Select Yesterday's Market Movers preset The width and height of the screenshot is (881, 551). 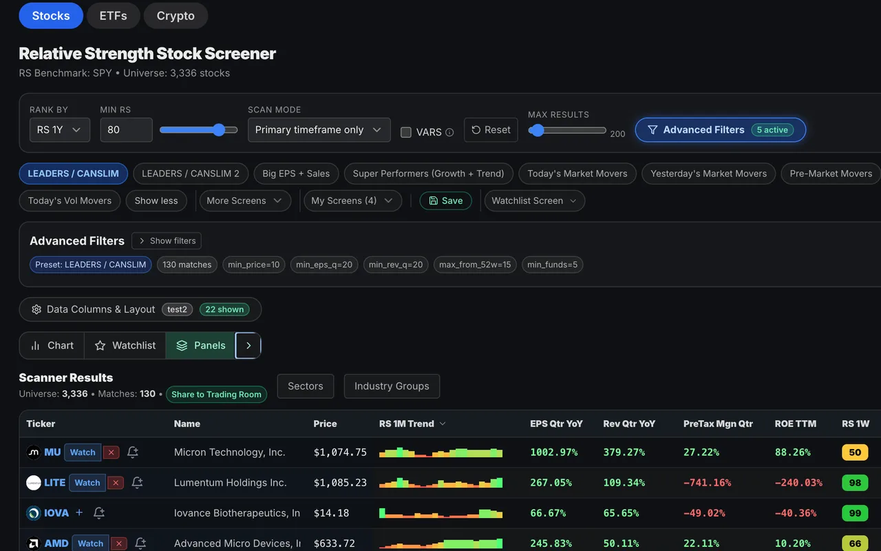(709, 174)
